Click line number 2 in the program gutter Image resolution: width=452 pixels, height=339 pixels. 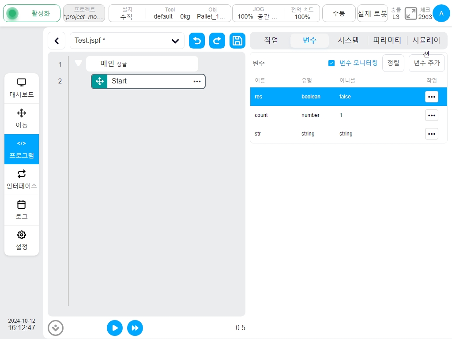pyautogui.click(x=60, y=81)
